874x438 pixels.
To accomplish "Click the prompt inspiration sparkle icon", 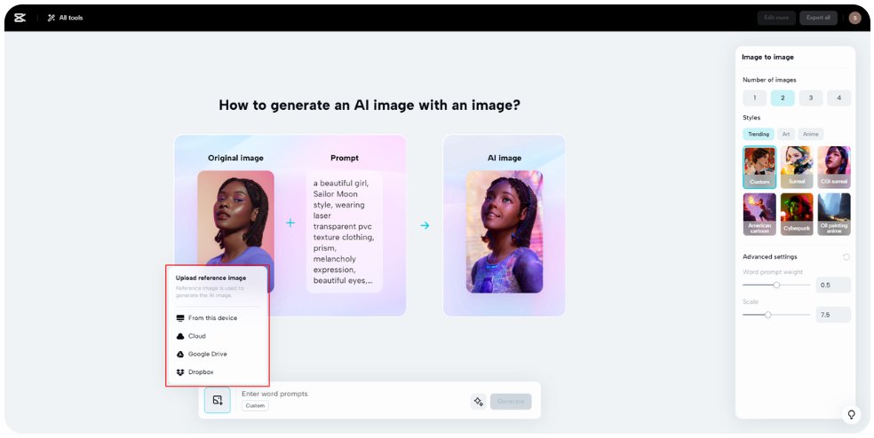I will [x=478, y=402].
